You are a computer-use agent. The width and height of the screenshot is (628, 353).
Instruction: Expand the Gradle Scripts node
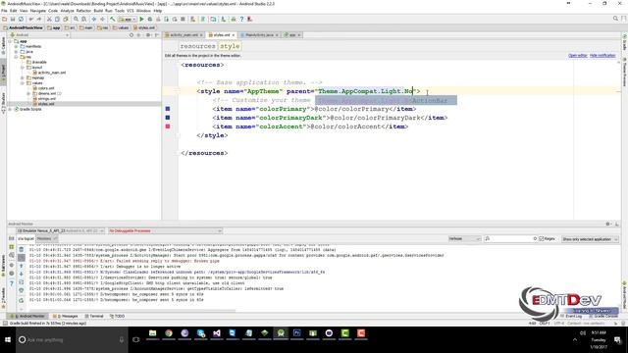coord(10,109)
